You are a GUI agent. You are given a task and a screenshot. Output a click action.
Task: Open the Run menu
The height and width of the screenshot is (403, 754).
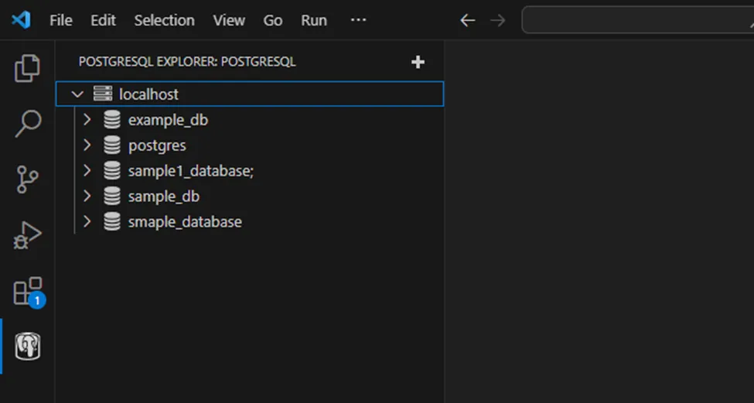tap(314, 20)
